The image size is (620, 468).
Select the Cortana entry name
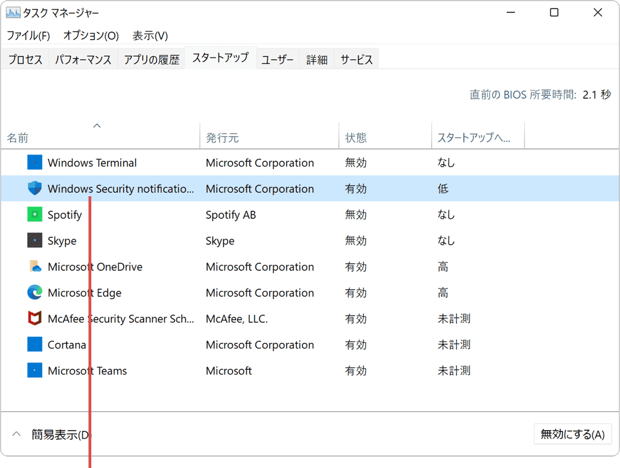(x=67, y=345)
